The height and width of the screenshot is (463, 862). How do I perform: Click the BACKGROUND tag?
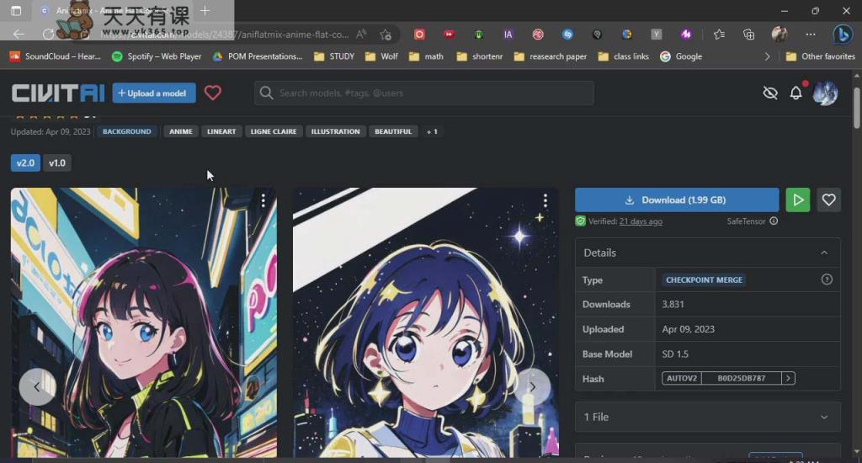127,131
